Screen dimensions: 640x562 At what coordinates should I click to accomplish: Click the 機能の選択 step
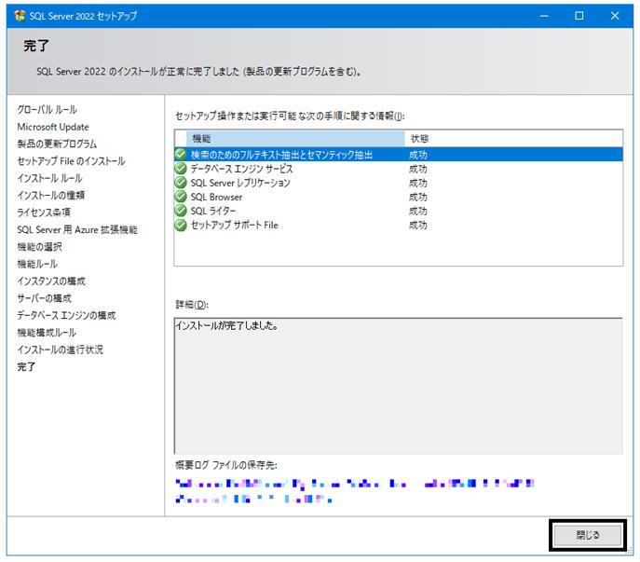click(39, 247)
